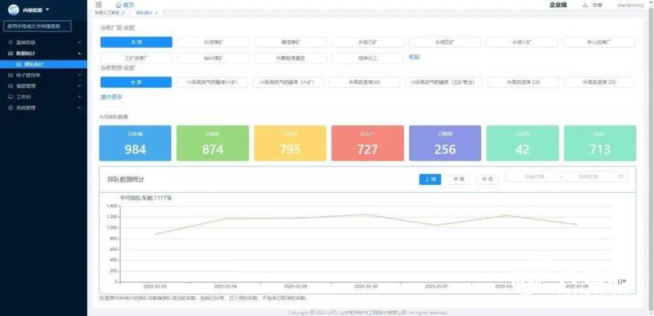Select 全部 in the 当前物资 filter row
This screenshot has height=316, width=654.
click(x=136, y=82)
